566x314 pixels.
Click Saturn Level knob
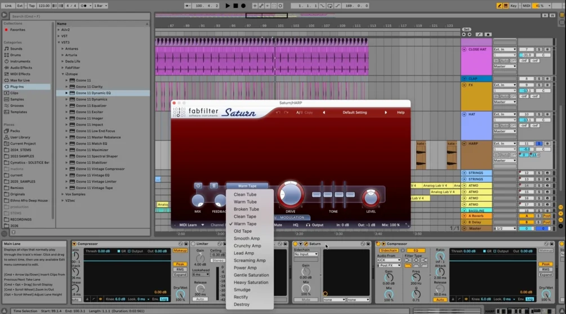(x=371, y=198)
